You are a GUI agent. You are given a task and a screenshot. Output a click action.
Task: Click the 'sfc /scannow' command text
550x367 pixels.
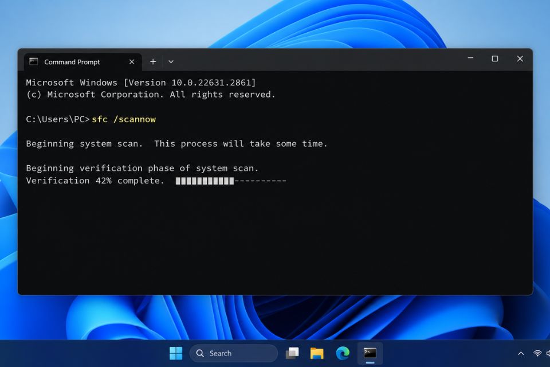point(124,119)
